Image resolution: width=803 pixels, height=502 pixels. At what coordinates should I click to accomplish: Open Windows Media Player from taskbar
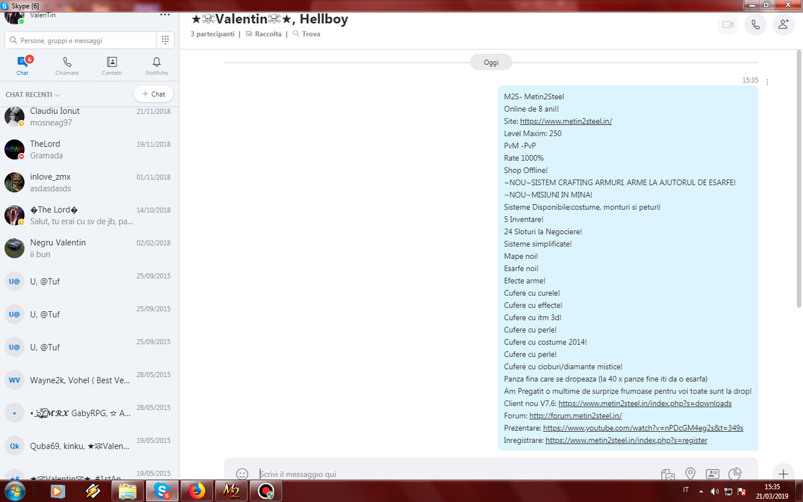pos(57,491)
